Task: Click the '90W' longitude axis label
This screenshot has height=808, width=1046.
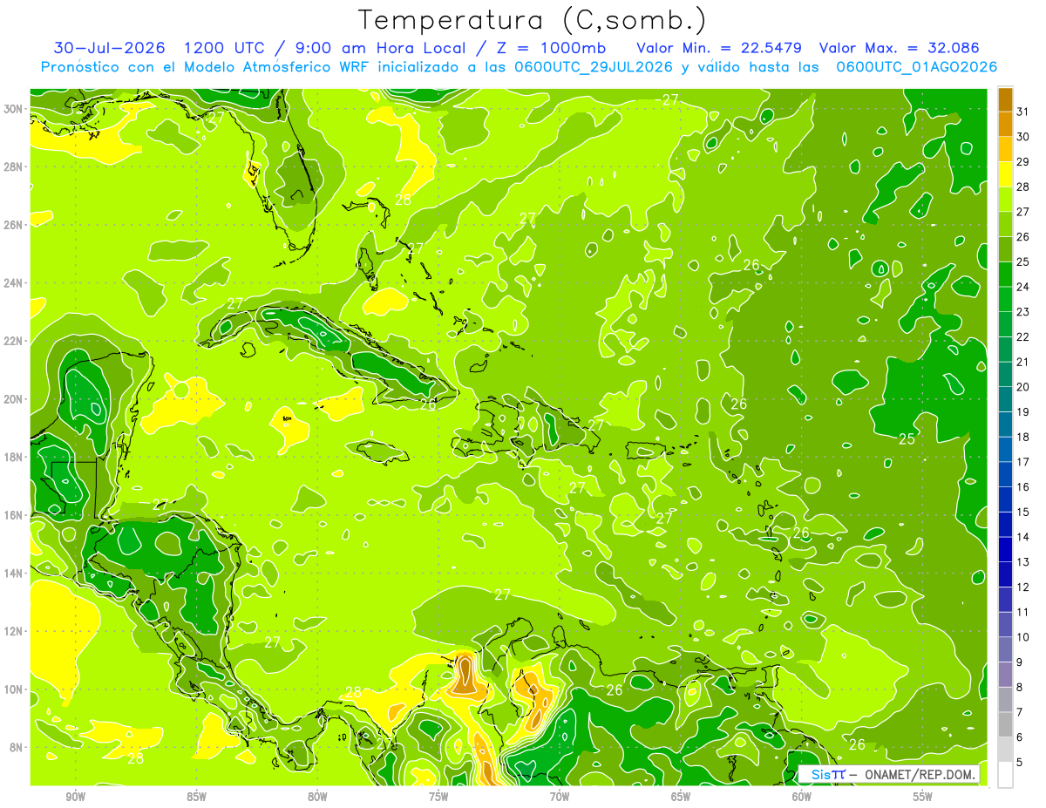Action: [75, 797]
